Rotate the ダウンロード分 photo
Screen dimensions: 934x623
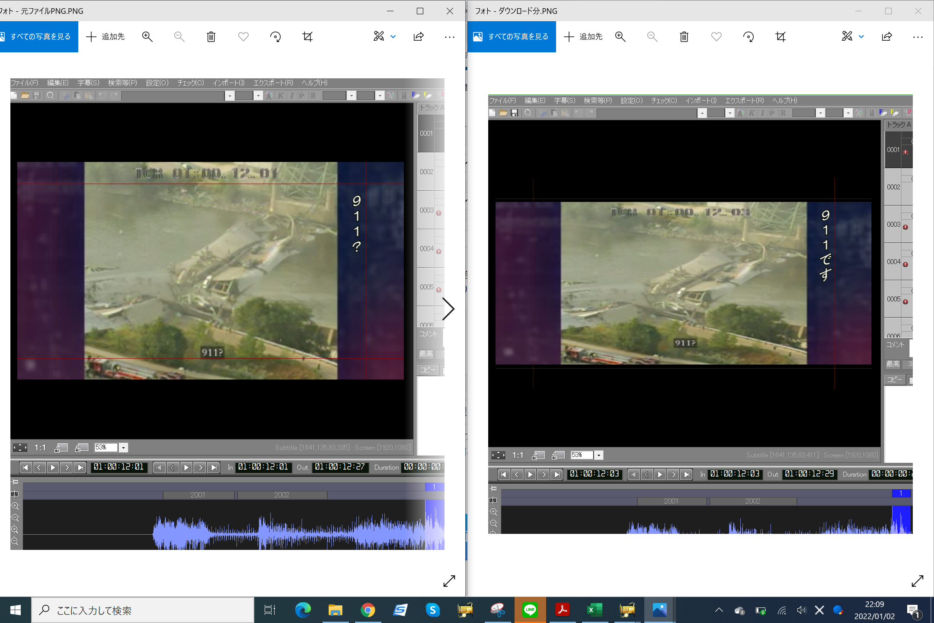[748, 37]
